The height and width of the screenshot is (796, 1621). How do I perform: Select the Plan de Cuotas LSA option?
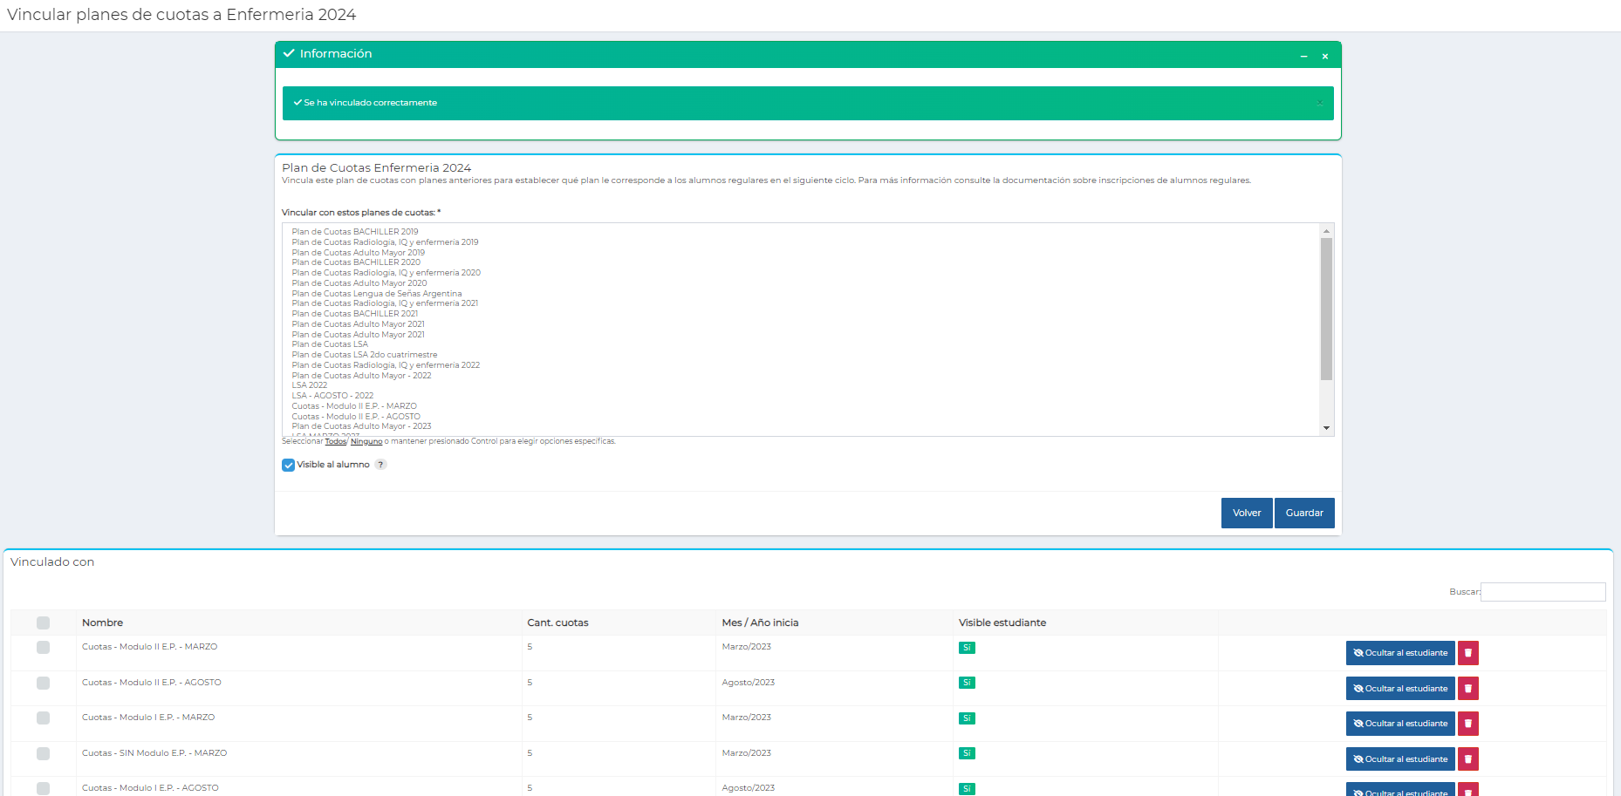330,344
